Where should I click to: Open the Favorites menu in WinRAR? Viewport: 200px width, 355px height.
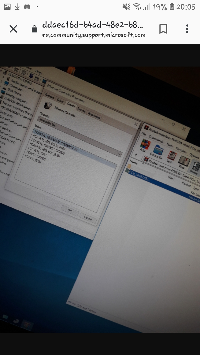pos(181,150)
